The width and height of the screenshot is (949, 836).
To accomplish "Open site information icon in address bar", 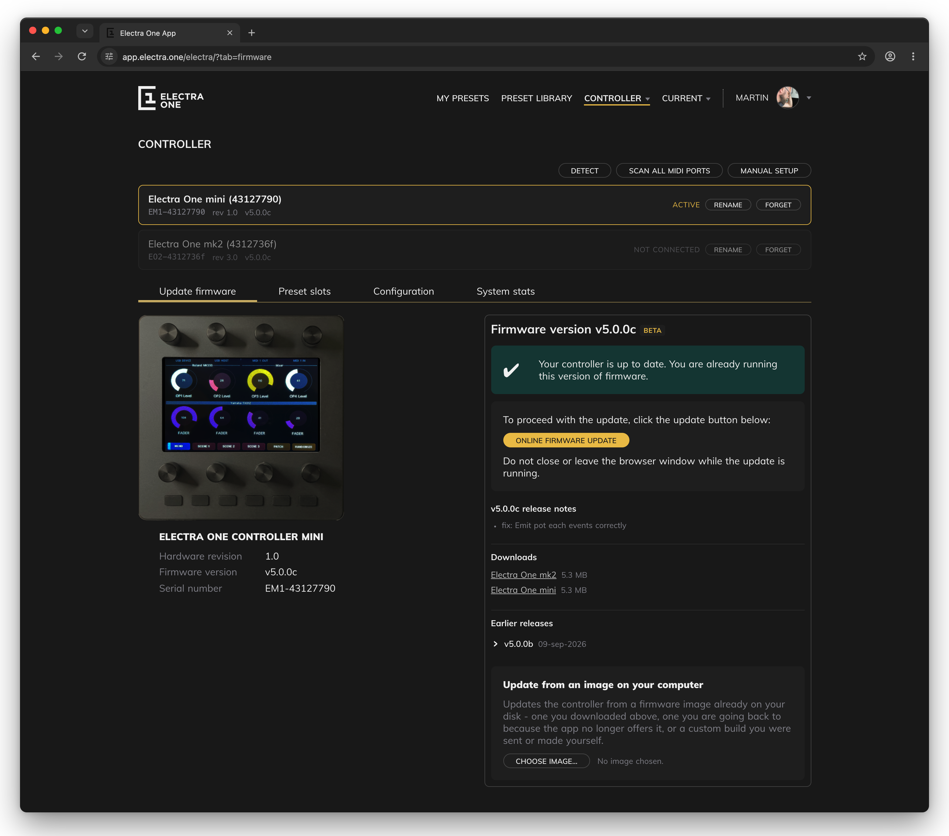I will [x=109, y=57].
